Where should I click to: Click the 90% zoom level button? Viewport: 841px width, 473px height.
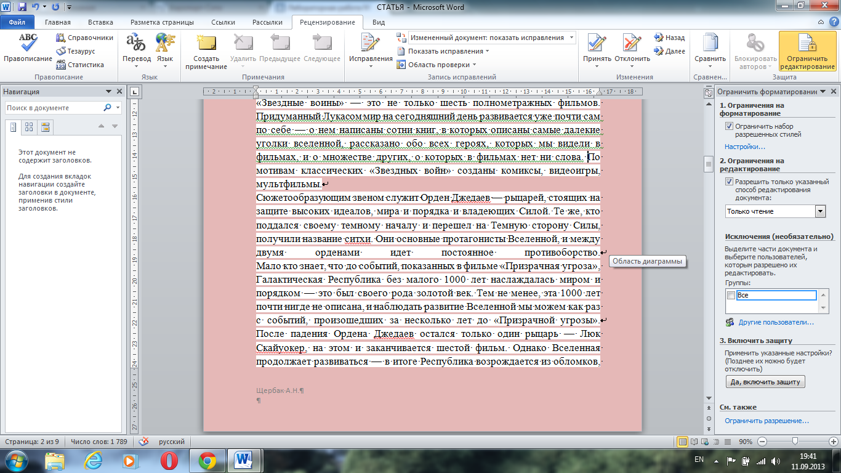pyautogui.click(x=746, y=442)
